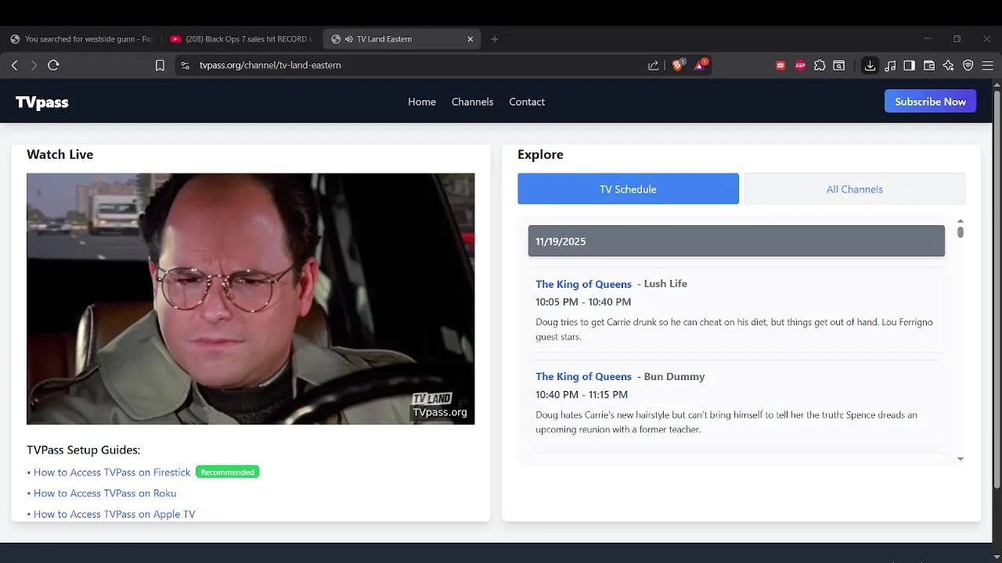Open the Leo AI sparkle icon
1002x563 pixels.
(x=949, y=66)
